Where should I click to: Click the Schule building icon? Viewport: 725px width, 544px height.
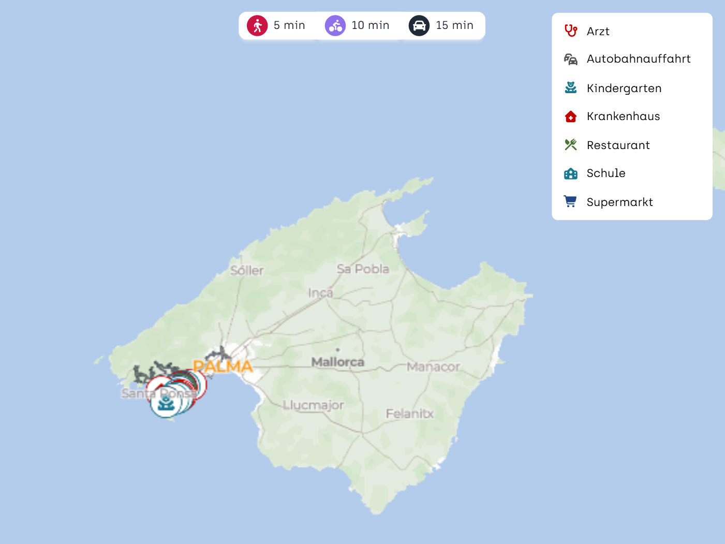570,173
